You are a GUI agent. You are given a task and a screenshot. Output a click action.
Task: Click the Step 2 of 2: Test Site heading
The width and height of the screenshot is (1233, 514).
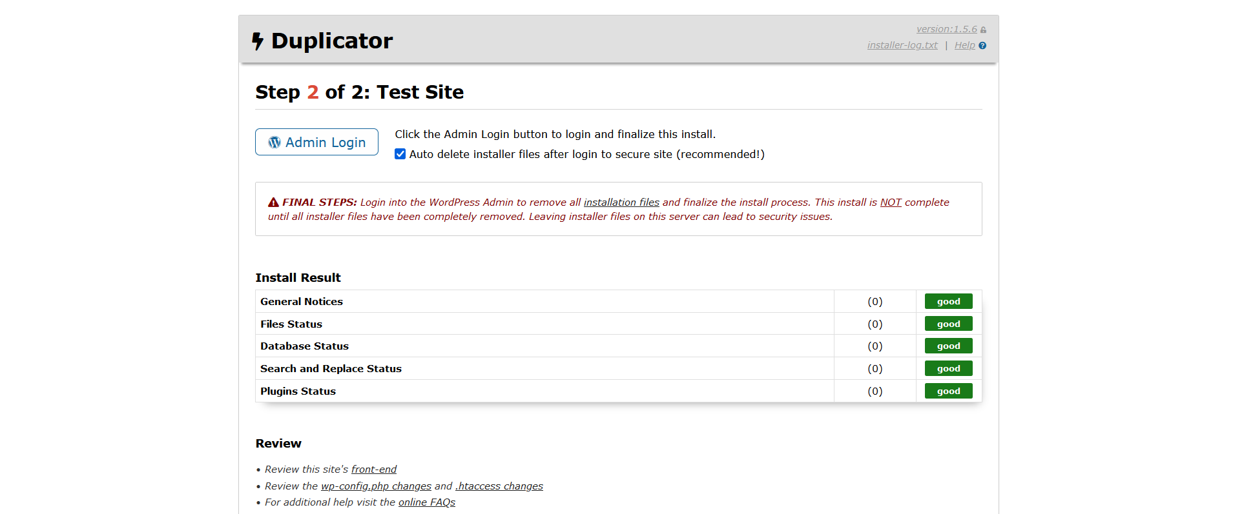359,92
